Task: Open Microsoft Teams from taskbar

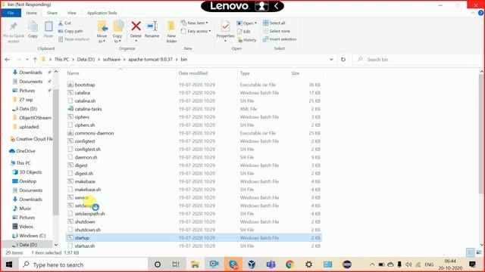Action: coord(271,264)
